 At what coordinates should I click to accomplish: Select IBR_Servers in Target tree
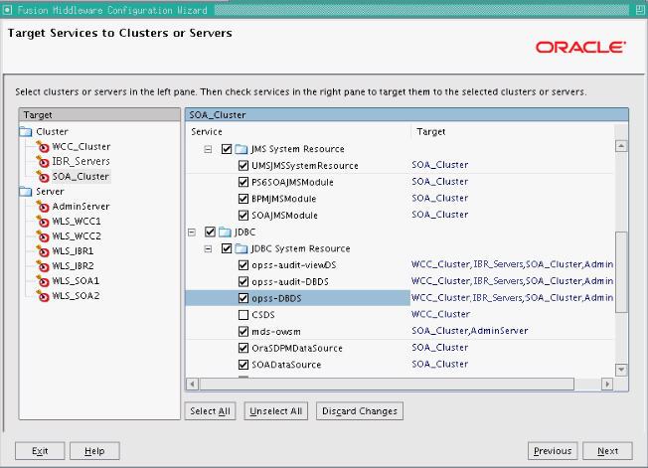81,162
